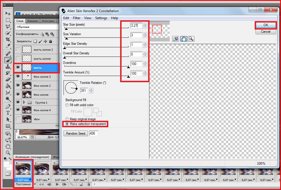The width and height of the screenshot is (281, 190).
Task: Hide the 'кисть' layer
Action: [18, 67]
